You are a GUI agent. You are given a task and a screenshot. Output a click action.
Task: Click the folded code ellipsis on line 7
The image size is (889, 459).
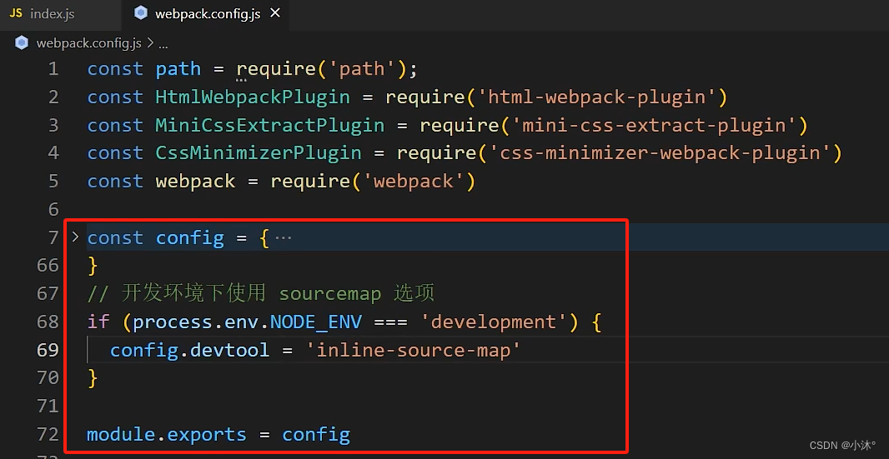pos(283,238)
